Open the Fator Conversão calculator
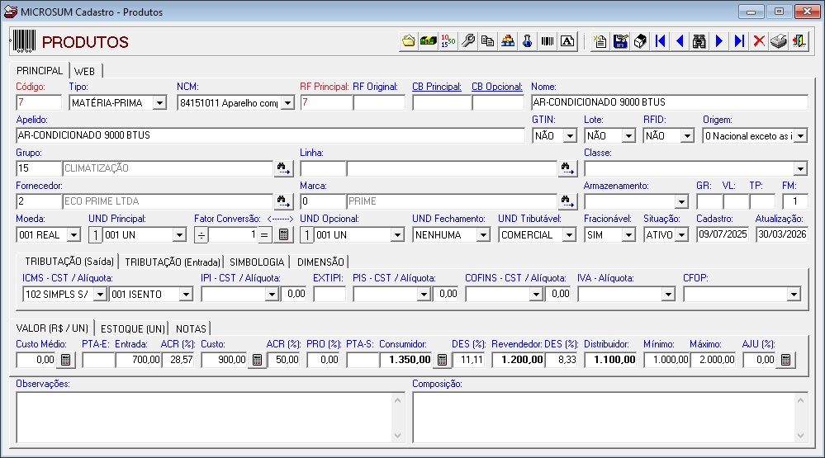This screenshot has height=458, width=825. (x=283, y=234)
